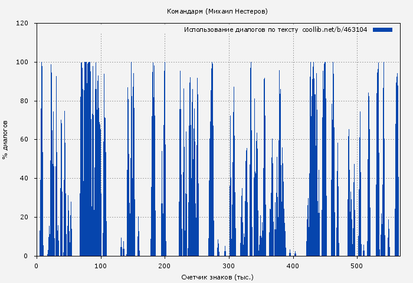Viewport: 413px width, 283px height.
Task: Click the word "Командарм" in the chart title
Action: point(185,11)
